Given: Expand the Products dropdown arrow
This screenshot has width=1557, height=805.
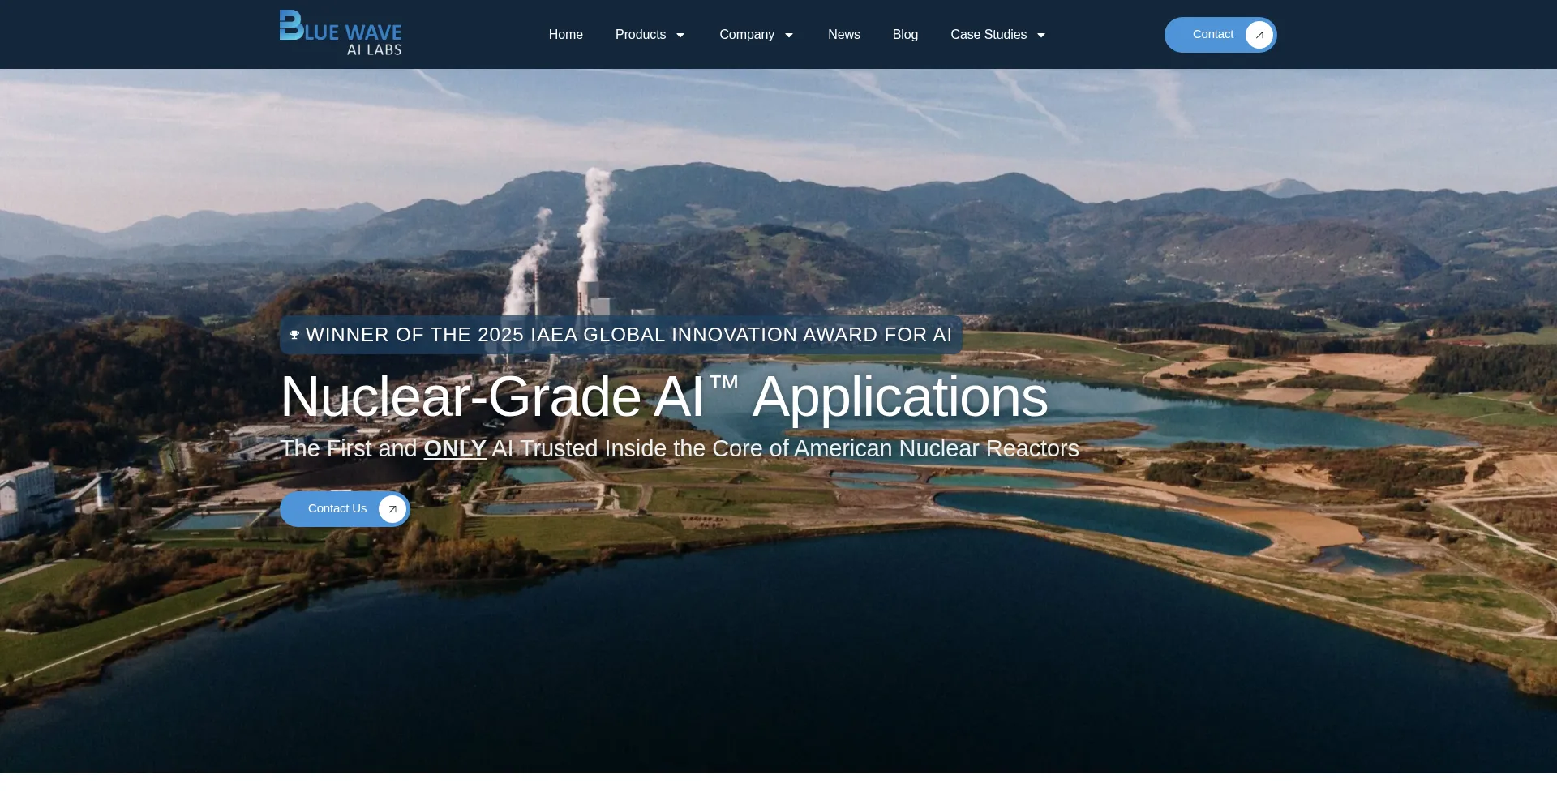Looking at the screenshot, I should point(680,35).
